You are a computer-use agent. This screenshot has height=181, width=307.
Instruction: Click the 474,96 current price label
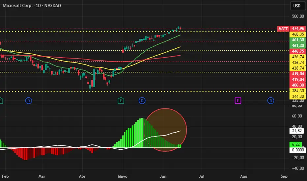298,29
